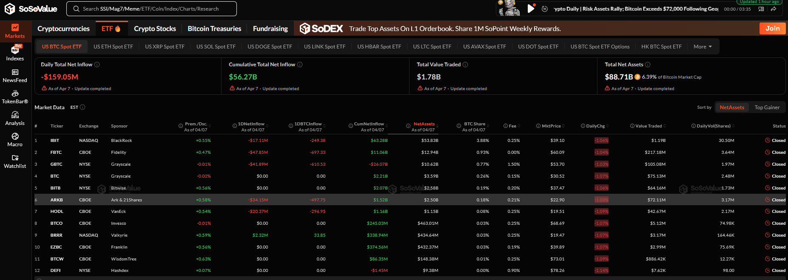Open the Analysis sidebar section
This screenshot has width=788, height=280.
pyautogui.click(x=15, y=119)
